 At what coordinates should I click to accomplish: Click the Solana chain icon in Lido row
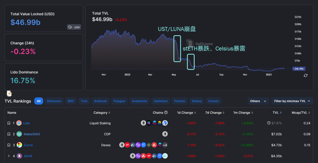pos(149,123)
